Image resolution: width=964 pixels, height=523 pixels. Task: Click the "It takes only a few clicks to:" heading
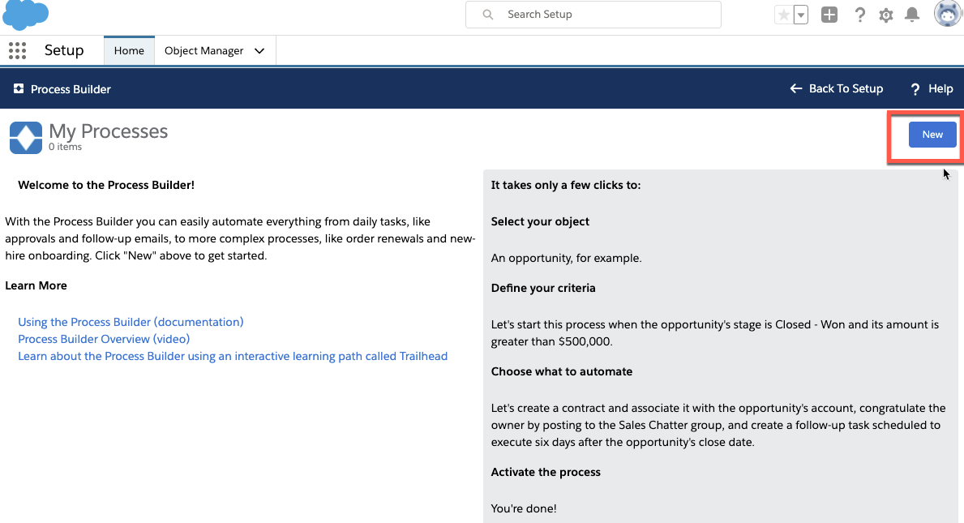[x=566, y=185]
